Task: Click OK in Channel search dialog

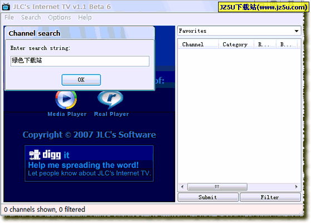Action: [81, 80]
